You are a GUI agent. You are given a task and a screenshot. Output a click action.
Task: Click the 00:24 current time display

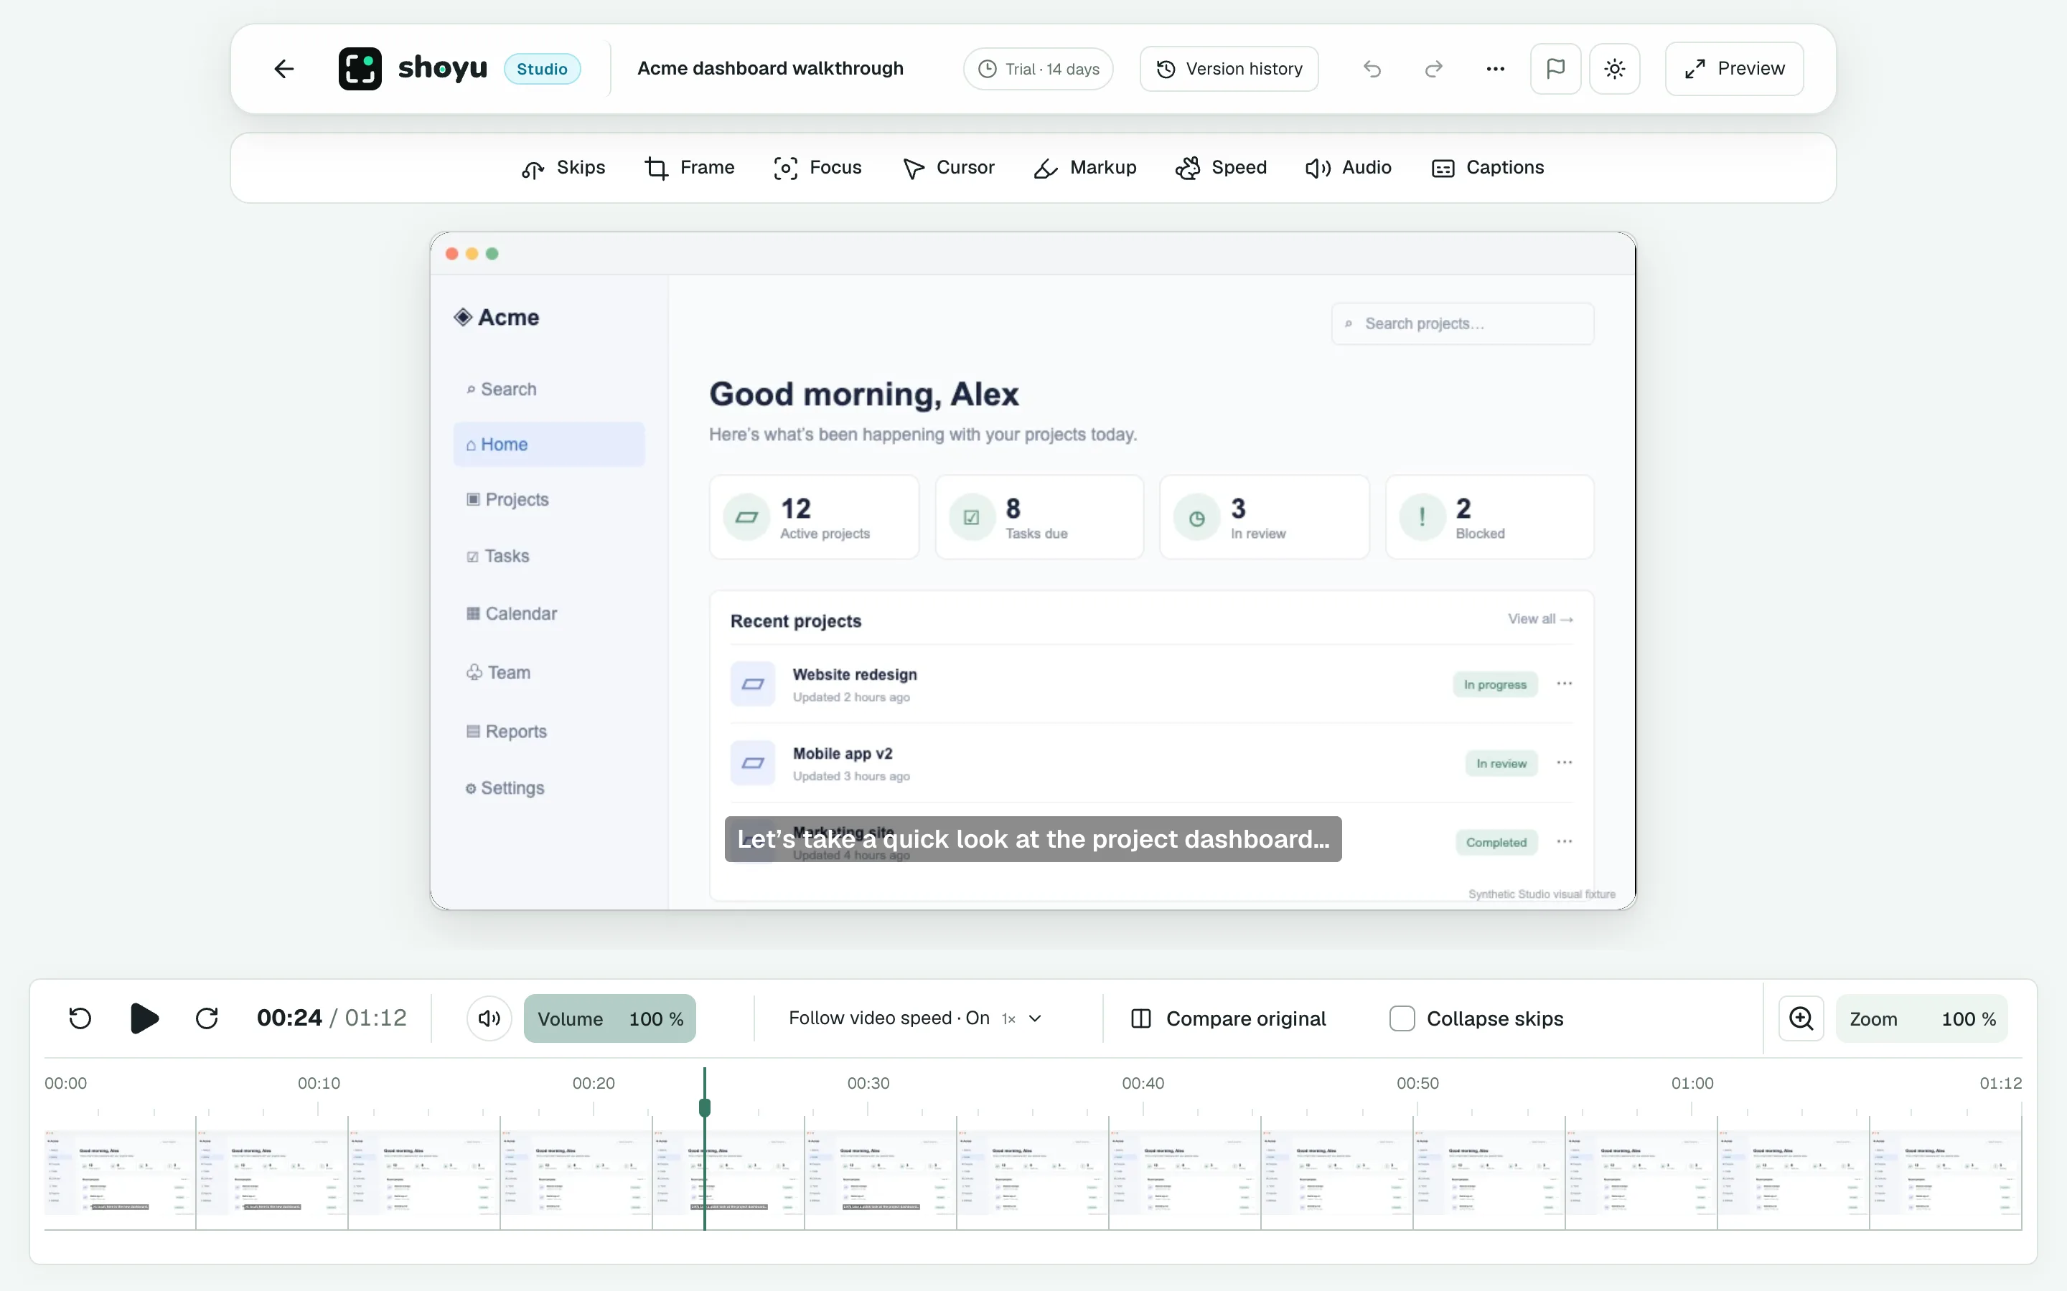click(289, 1018)
